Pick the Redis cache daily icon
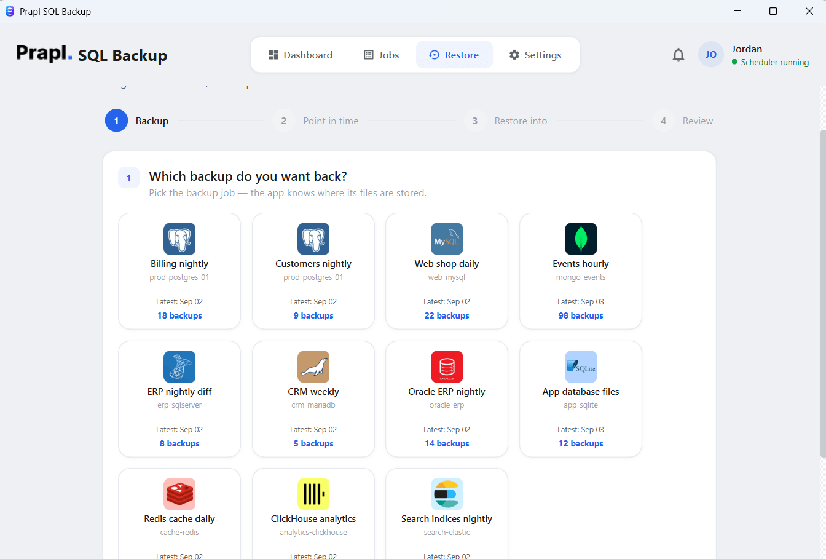This screenshot has width=826, height=559. click(x=179, y=494)
